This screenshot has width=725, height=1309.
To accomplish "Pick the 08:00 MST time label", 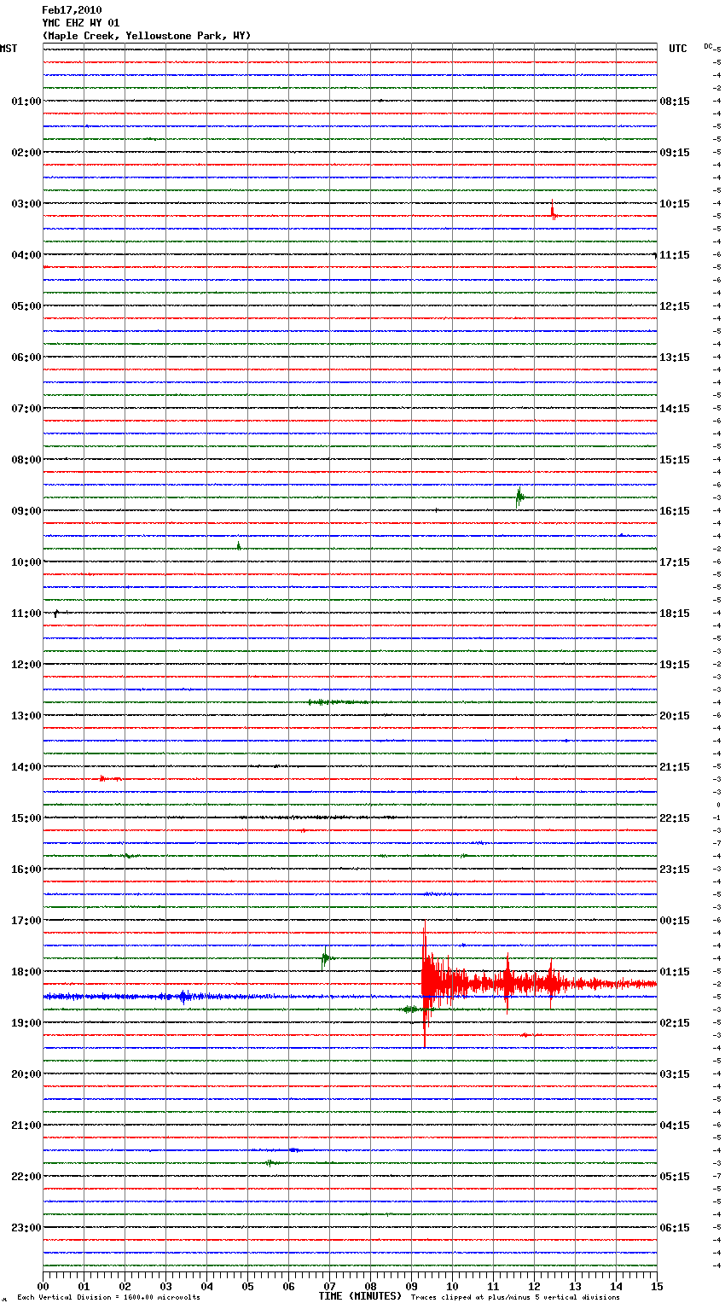I will click(x=26, y=460).
